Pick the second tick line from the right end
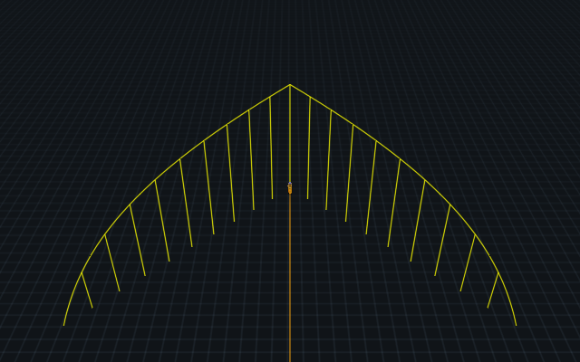Screen dimensions: 580x362 point(468,262)
